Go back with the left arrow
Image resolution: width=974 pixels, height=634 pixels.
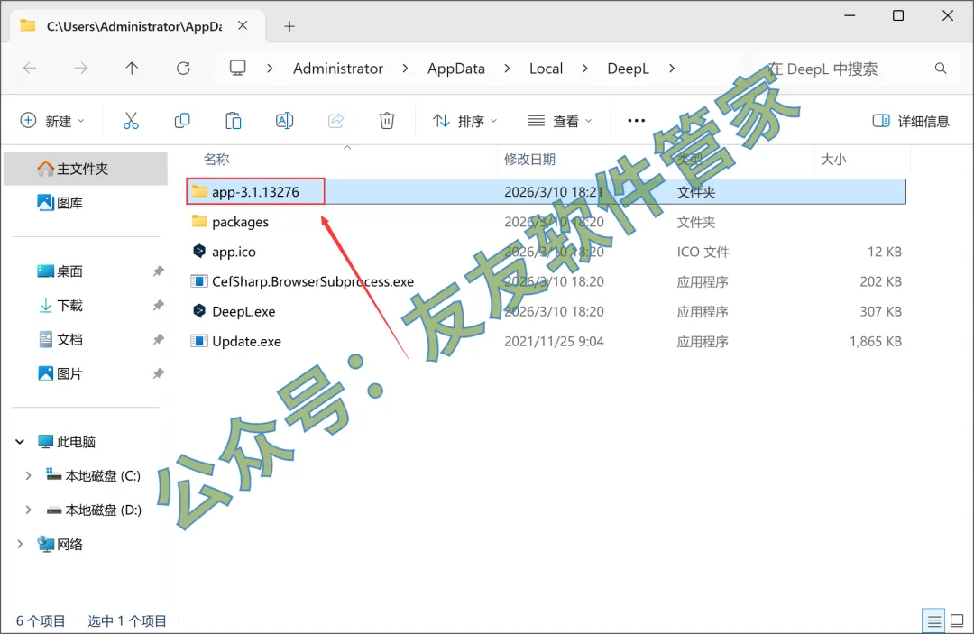coord(30,69)
